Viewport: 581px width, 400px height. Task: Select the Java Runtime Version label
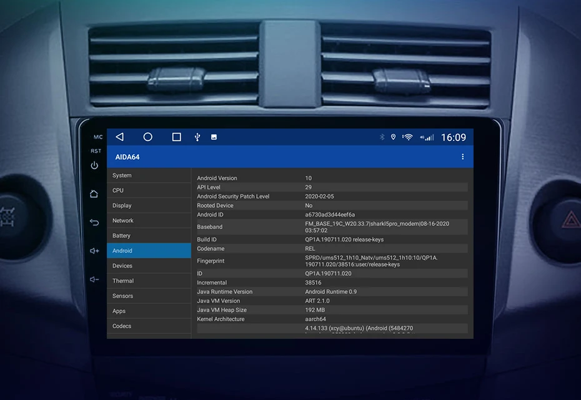coord(224,291)
